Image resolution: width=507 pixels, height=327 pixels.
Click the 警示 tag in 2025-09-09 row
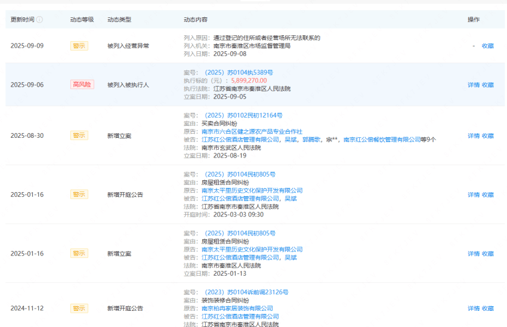coord(79,46)
